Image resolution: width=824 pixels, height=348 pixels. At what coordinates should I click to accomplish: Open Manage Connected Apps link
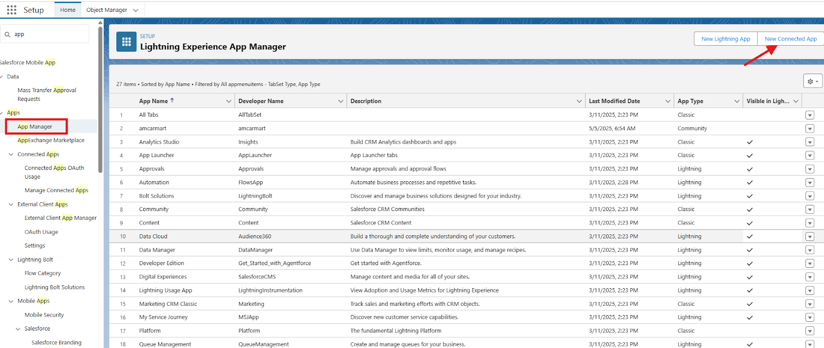[57, 190]
